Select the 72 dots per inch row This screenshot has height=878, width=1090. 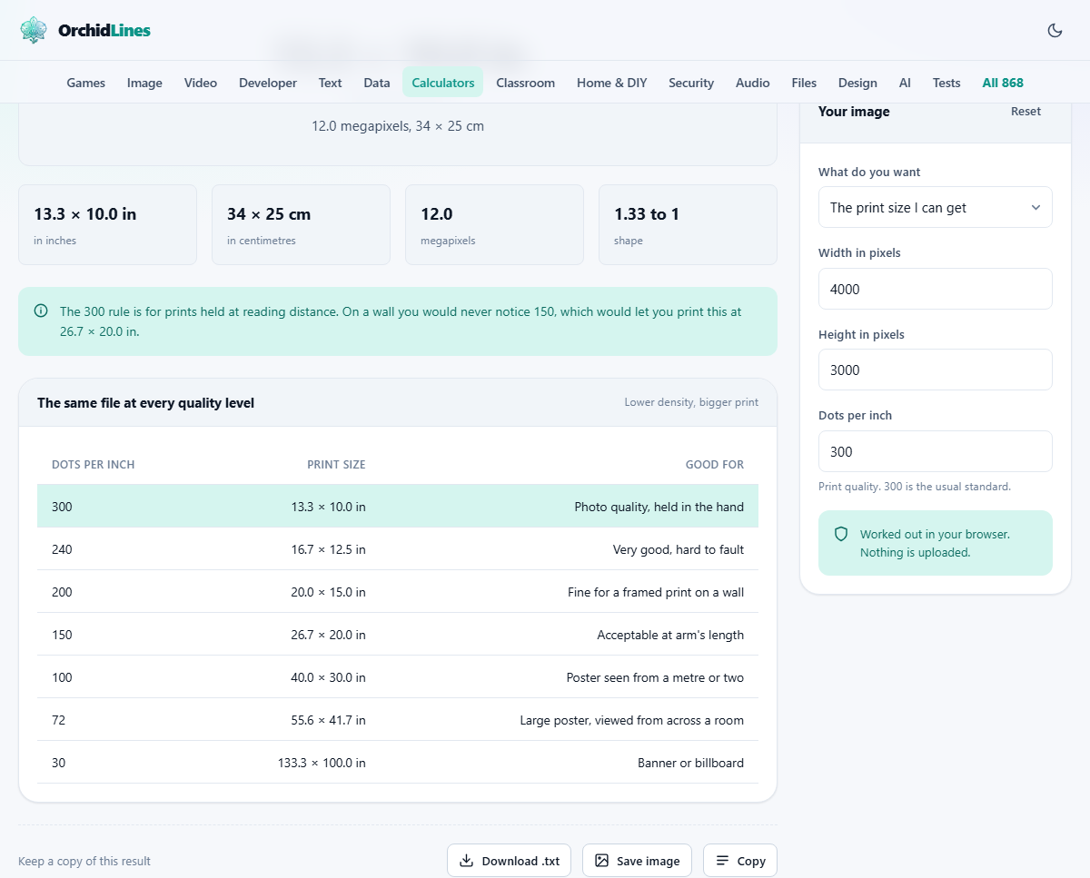[x=398, y=720]
